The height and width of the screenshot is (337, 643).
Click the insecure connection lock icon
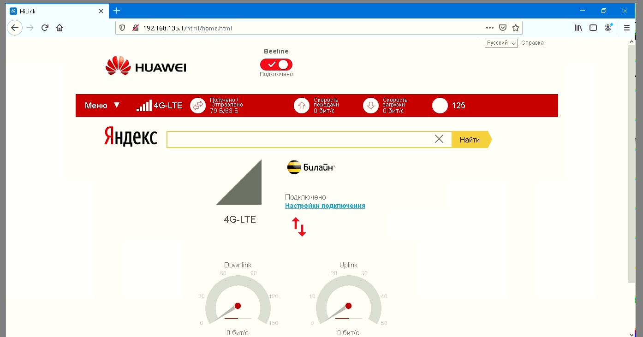tap(136, 28)
